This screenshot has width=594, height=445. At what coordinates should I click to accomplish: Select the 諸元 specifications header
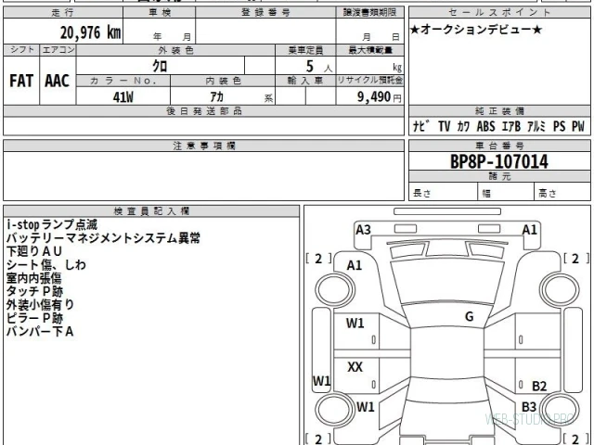(x=499, y=176)
